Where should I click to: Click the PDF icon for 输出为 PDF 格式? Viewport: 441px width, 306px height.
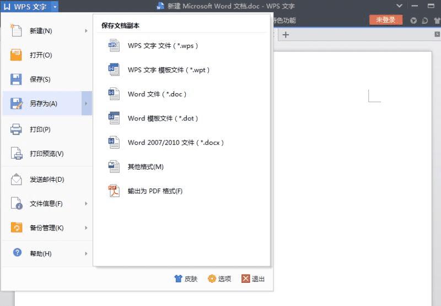click(114, 191)
